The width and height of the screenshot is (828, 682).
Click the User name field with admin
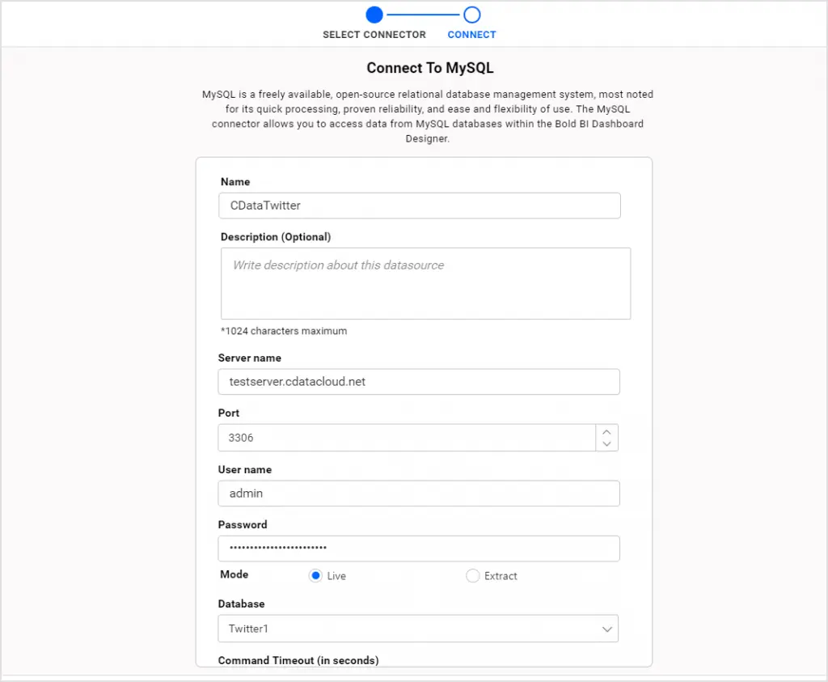coord(418,493)
